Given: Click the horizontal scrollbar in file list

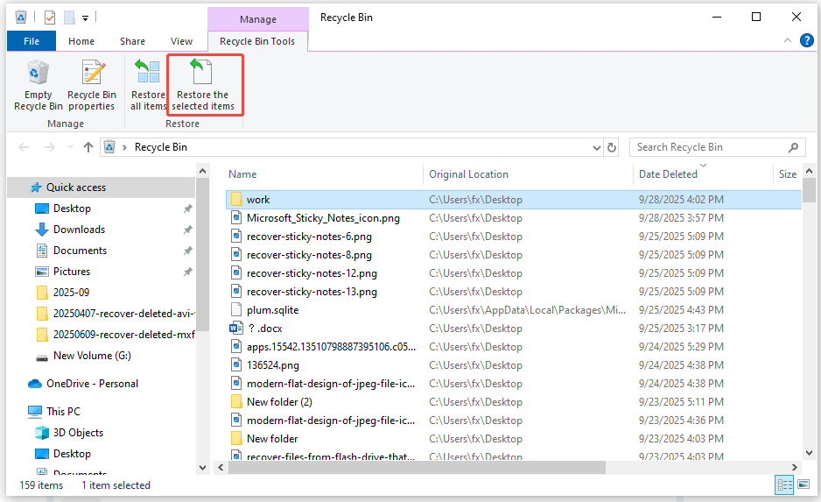Looking at the screenshot, I should (x=417, y=467).
